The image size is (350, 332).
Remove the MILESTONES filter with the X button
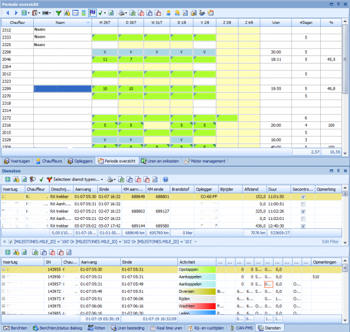(x=5, y=242)
